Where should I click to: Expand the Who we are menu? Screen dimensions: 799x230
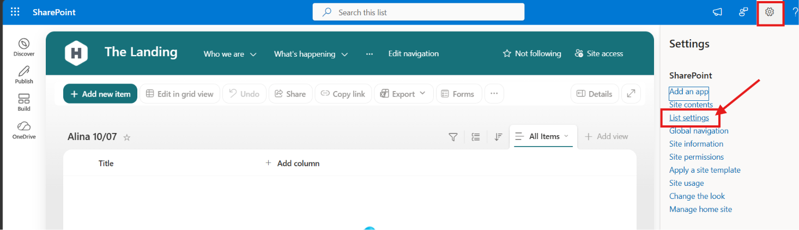click(x=230, y=54)
